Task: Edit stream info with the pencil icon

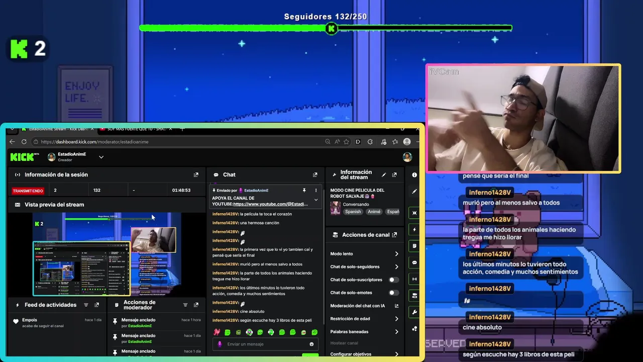Action: click(384, 174)
